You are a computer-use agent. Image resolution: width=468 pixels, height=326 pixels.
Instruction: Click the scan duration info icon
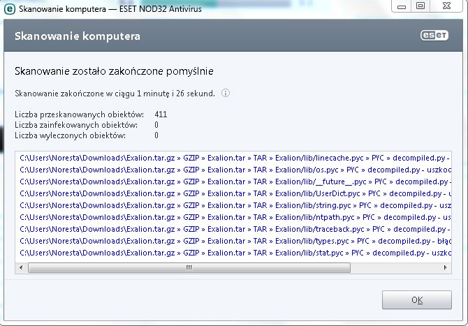click(x=226, y=93)
